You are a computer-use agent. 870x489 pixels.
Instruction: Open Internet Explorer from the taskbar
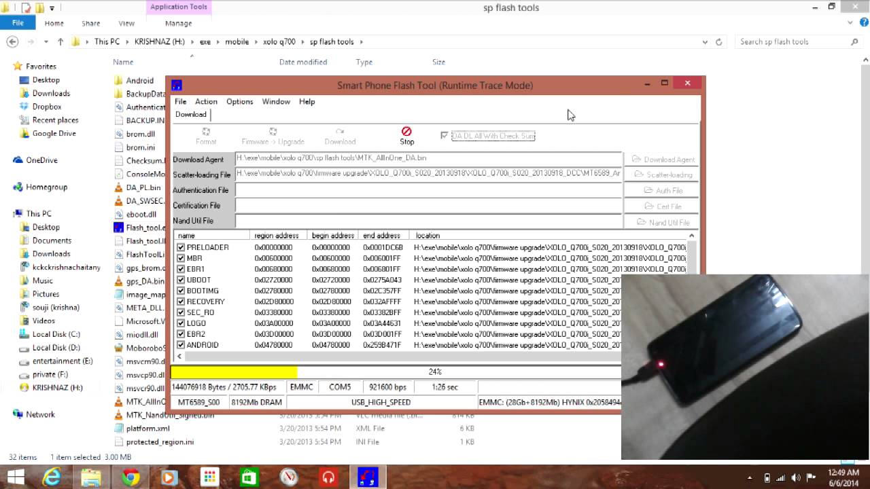pos(52,477)
